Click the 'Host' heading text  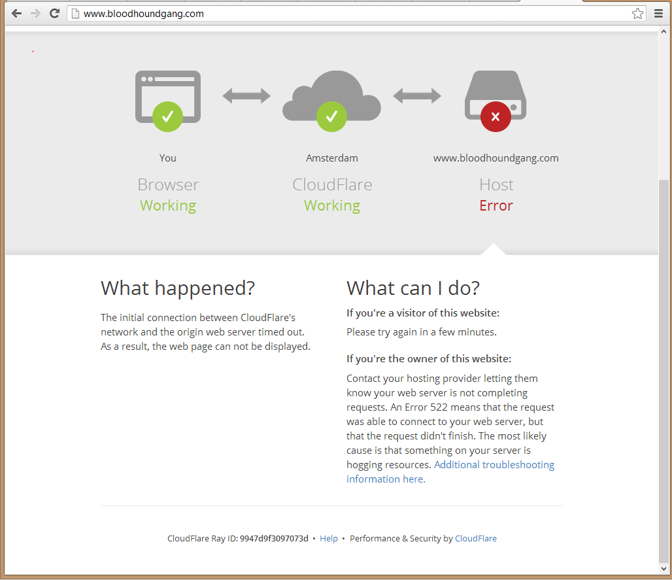(x=496, y=185)
